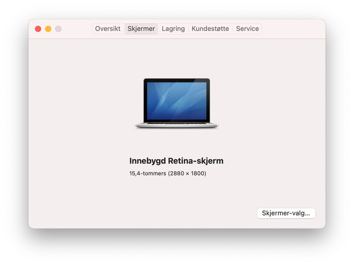Click the word Retina-skjerm in the heading
354x266 pixels.
pyautogui.click(x=196, y=161)
